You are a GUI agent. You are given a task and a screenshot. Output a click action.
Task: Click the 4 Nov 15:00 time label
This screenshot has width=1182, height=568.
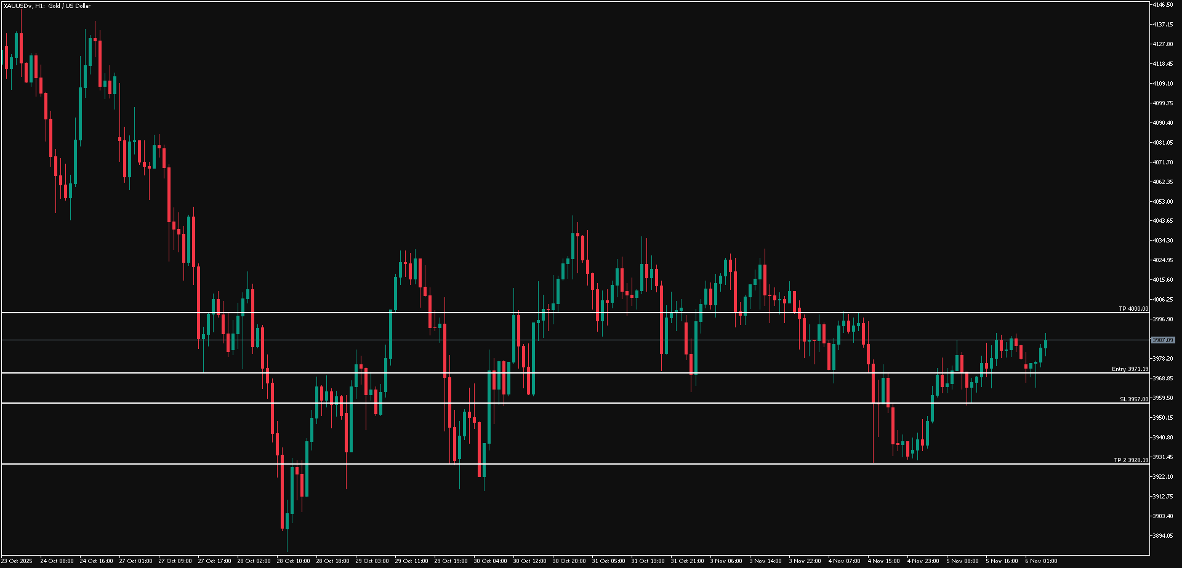click(883, 561)
